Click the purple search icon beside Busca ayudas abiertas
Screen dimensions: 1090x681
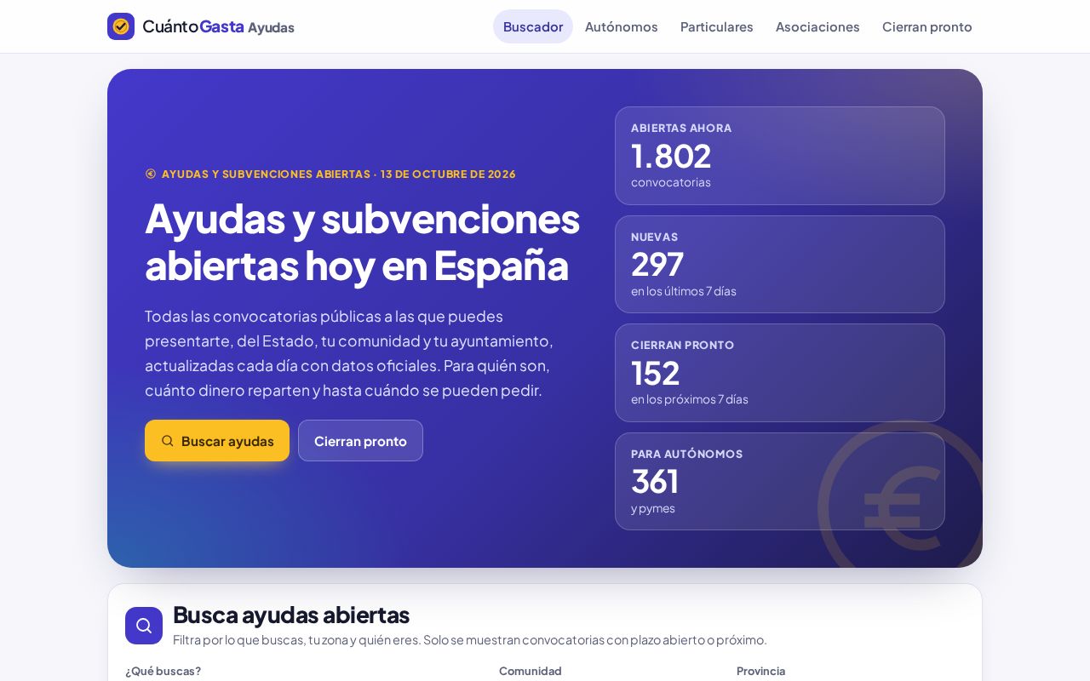(144, 626)
